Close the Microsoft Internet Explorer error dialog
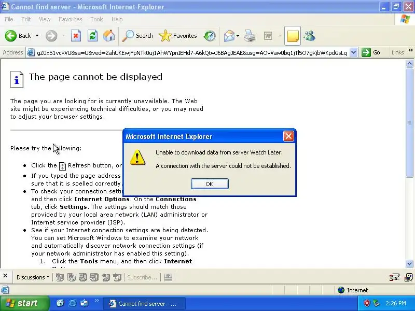The height and width of the screenshot is (311, 415). 288,136
